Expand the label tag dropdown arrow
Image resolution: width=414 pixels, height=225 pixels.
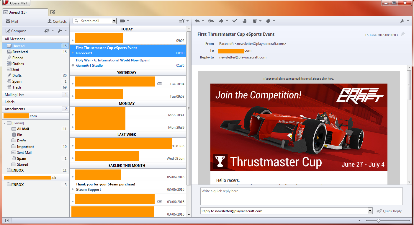point(274,21)
